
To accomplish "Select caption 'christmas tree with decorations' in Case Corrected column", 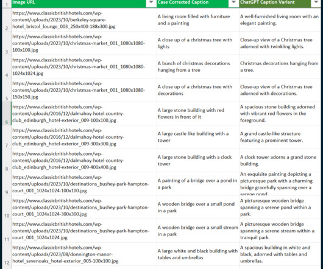I will point(198,90).
